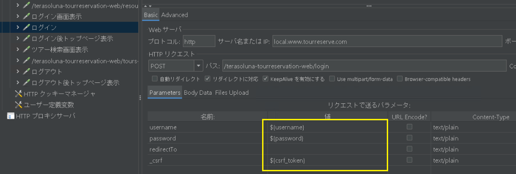Click the プロトコル http field
The image size is (516, 174).
pos(199,42)
